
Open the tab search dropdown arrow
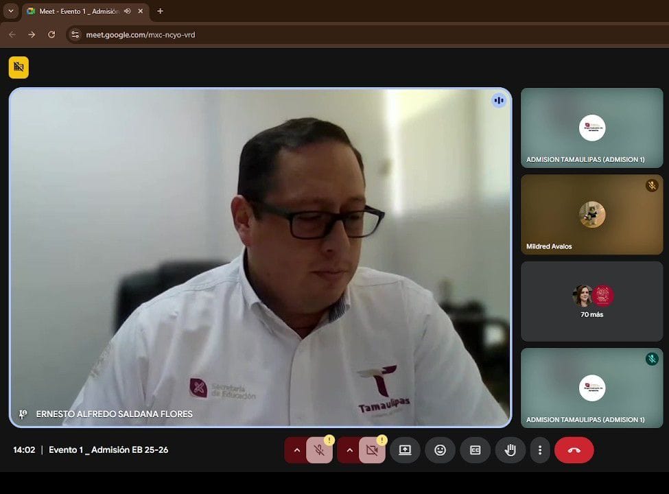(10, 11)
